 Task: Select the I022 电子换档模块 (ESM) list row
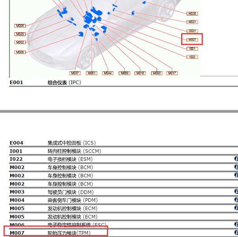click(x=124, y=159)
